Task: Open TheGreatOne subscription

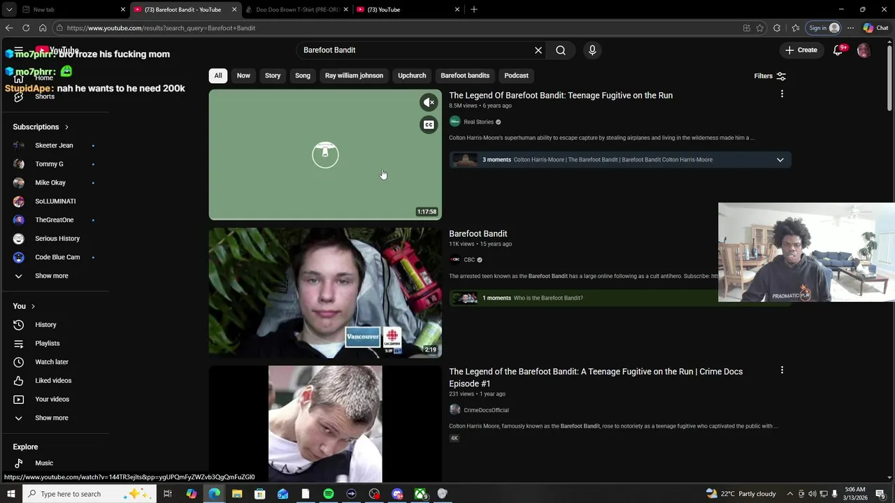Action: (x=55, y=220)
